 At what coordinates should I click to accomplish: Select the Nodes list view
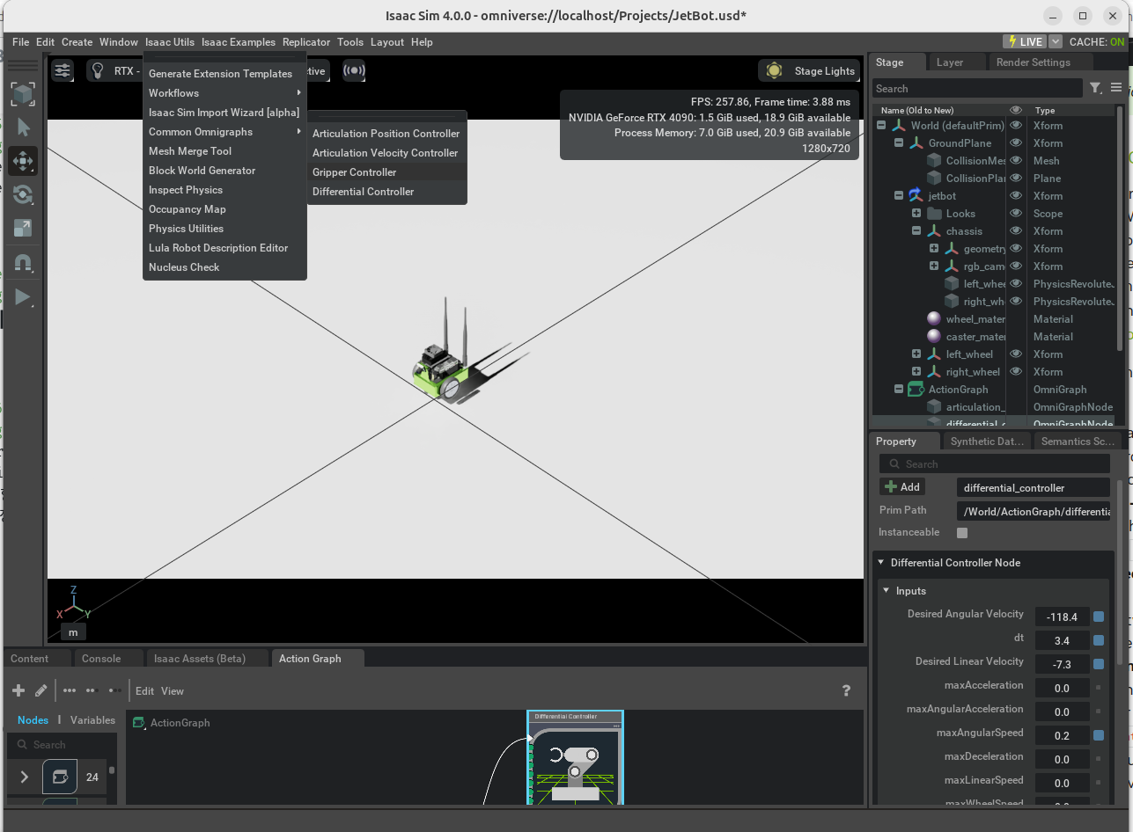(33, 720)
